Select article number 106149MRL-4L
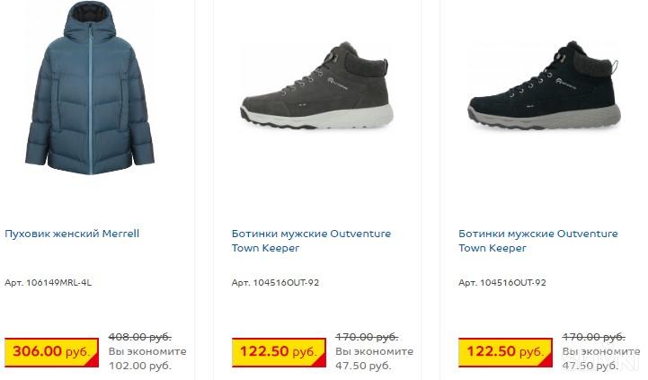This screenshot has height=380, width=648. tap(48, 283)
